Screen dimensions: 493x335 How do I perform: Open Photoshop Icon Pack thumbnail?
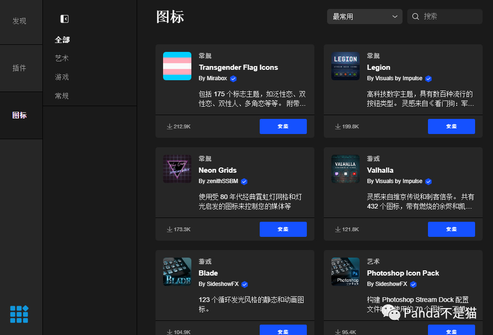(345, 272)
